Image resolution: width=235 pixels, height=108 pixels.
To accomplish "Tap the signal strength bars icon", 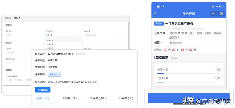I will pos(212,7).
